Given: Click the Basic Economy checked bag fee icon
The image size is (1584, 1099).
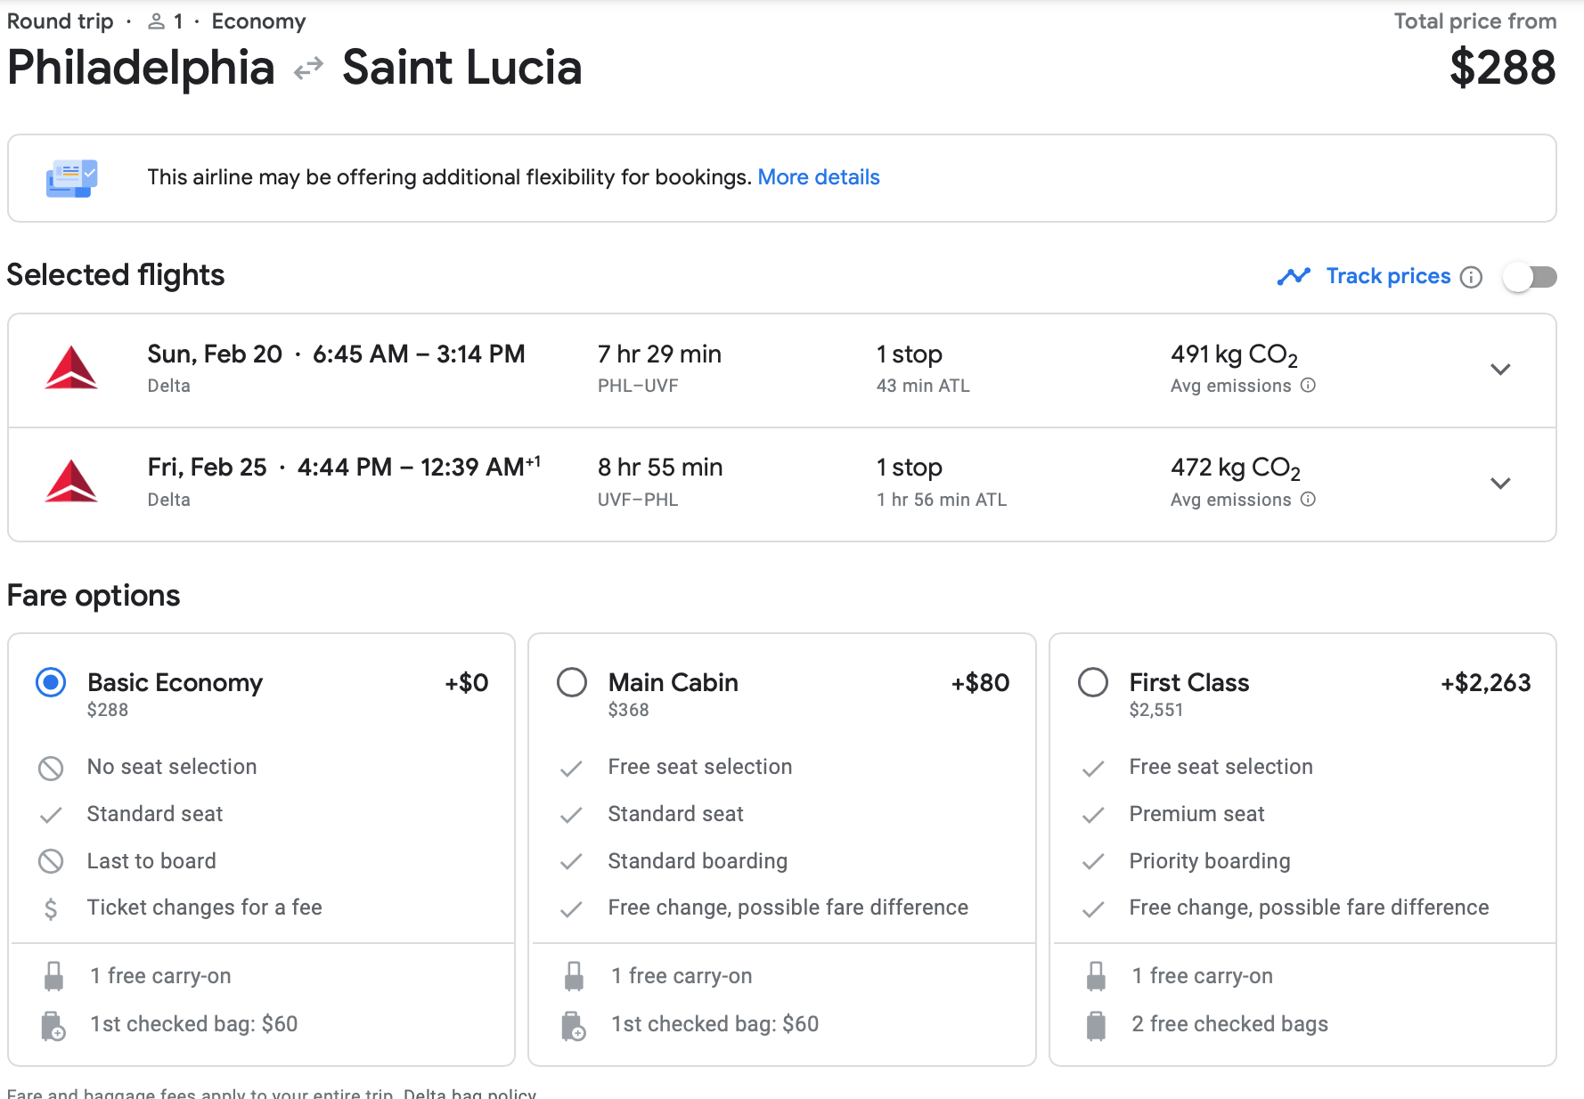Looking at the screenshot, I should pyautogui.click(x=53, y=1026).
